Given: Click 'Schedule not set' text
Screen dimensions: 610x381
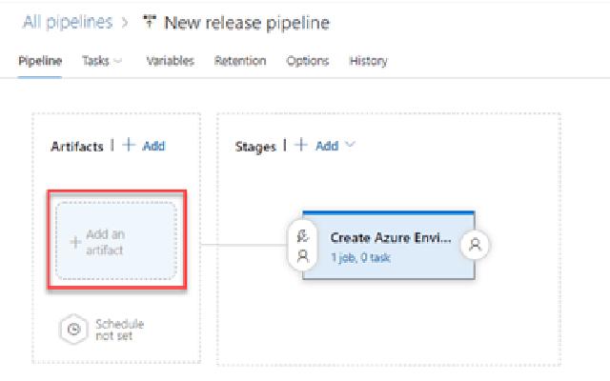Looking at the screenshot, I should pyautogui.click(x=119, y=330).
